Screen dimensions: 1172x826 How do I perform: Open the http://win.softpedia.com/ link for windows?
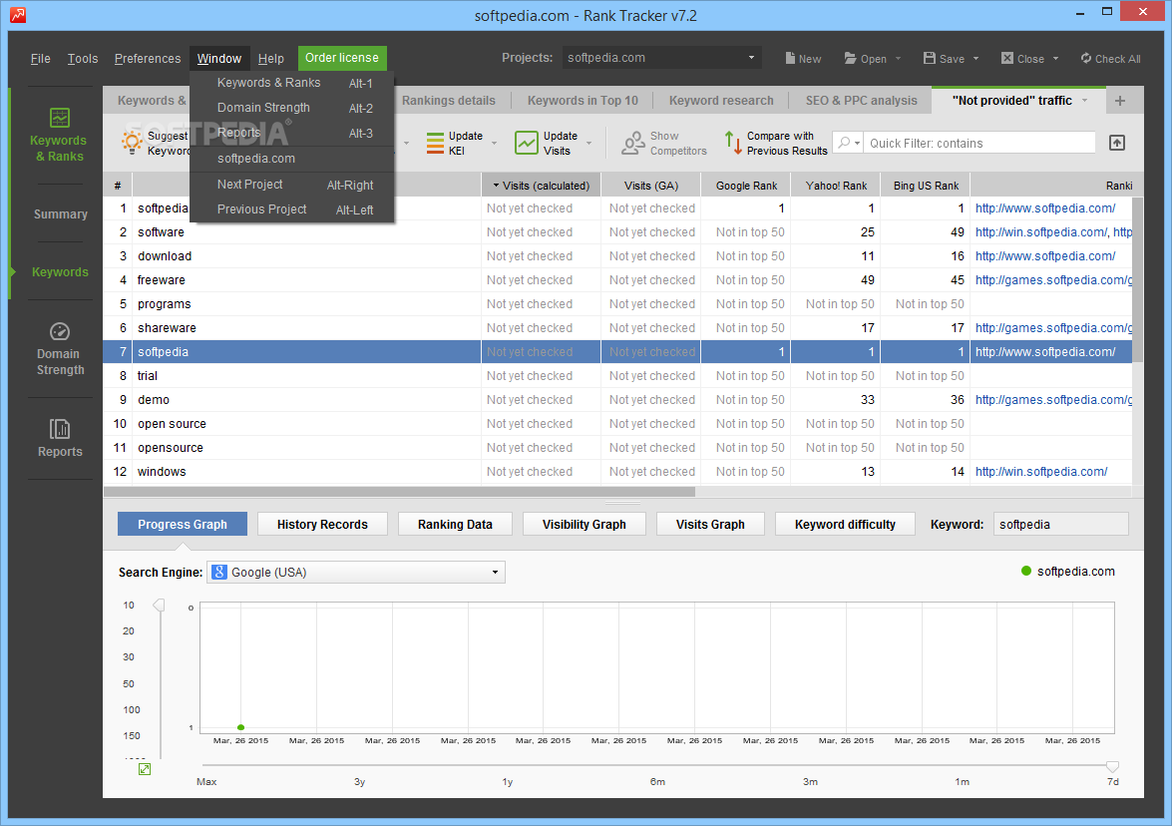1040,472
